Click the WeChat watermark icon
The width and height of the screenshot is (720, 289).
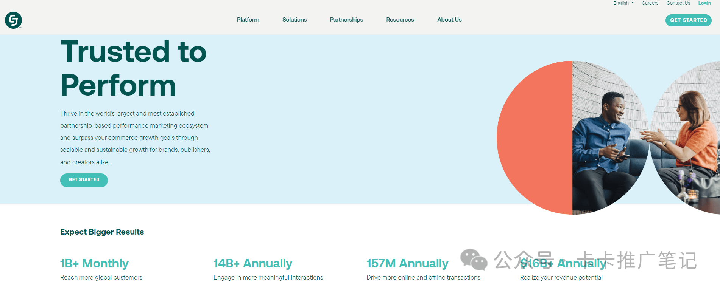click(474, 260)
